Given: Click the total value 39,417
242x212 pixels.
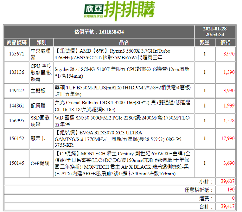Looking at the screenshot, I should click(x=228, y=206).
